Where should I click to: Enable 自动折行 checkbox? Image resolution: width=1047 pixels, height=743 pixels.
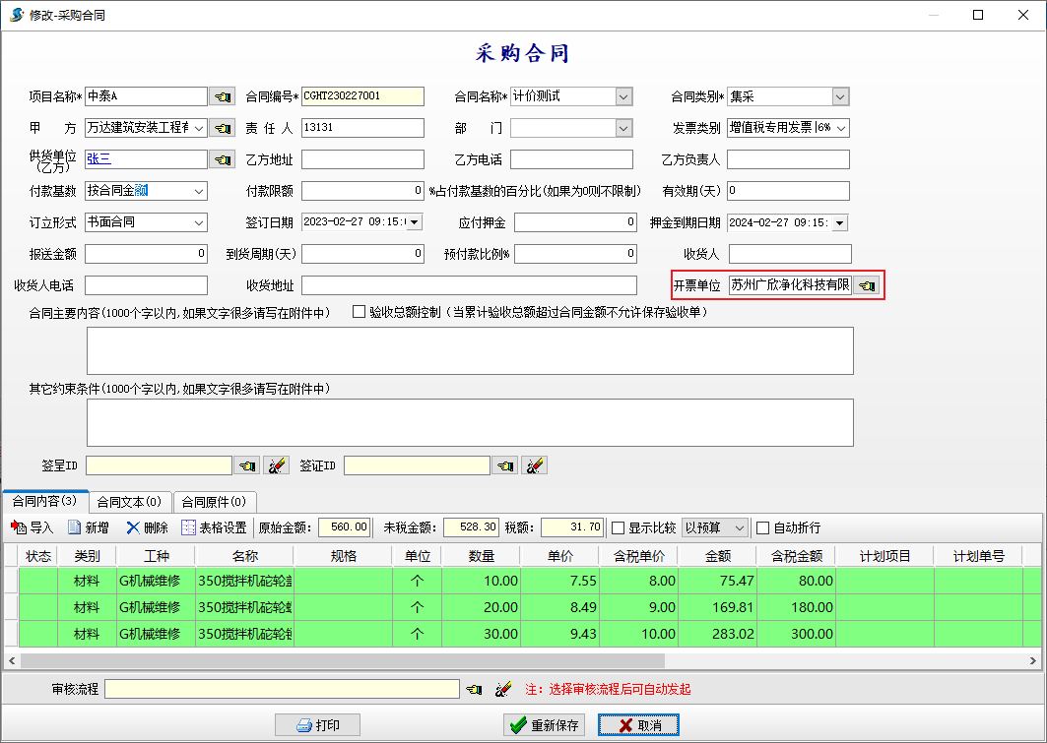(762, 527)
